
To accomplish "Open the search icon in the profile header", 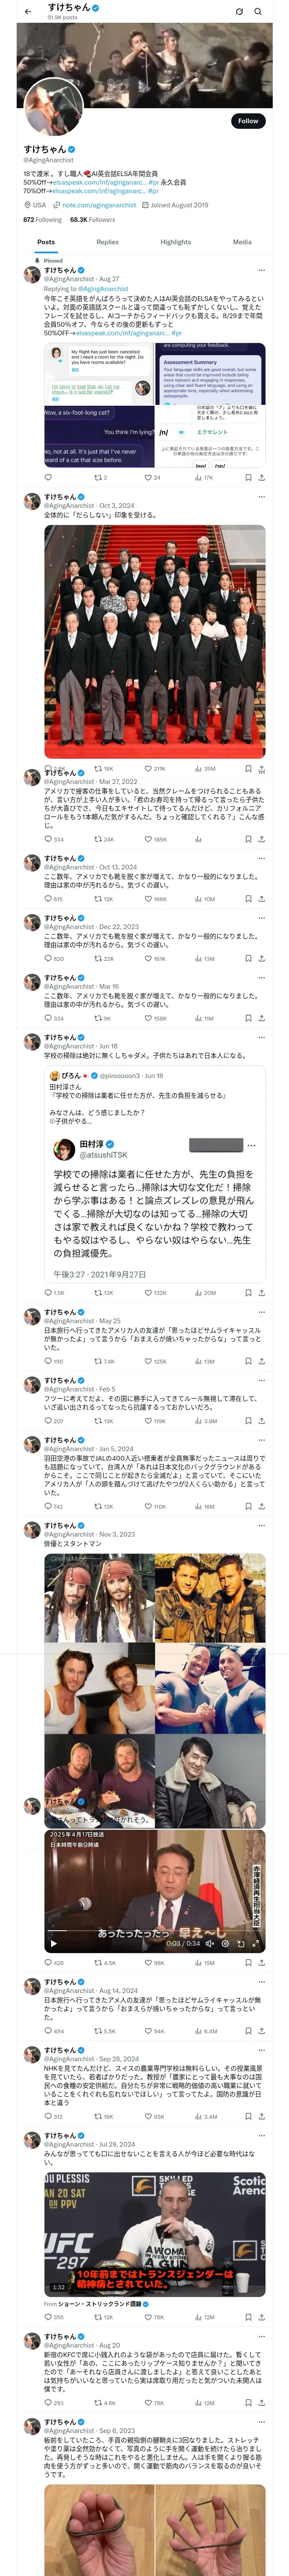I will click(257, 12).
